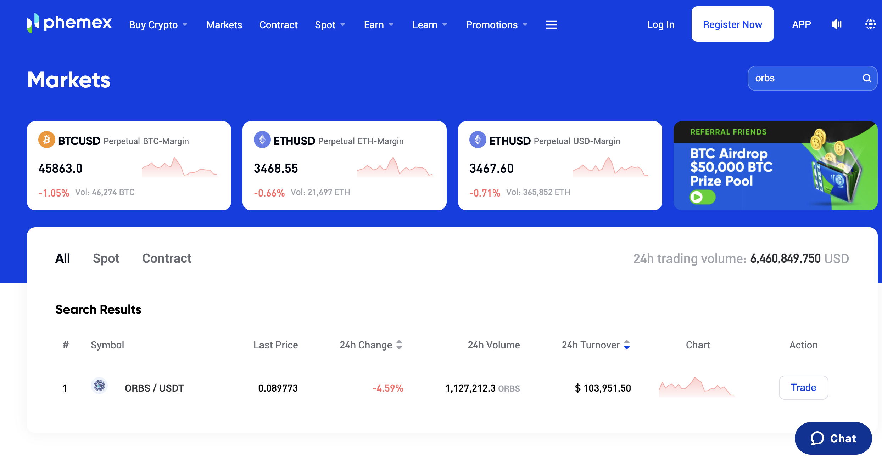Image resolution: width=882 pixels, height=461 pixels.
Task: Expand the Promotions dropdown menu
Action: tap(497, 25)
